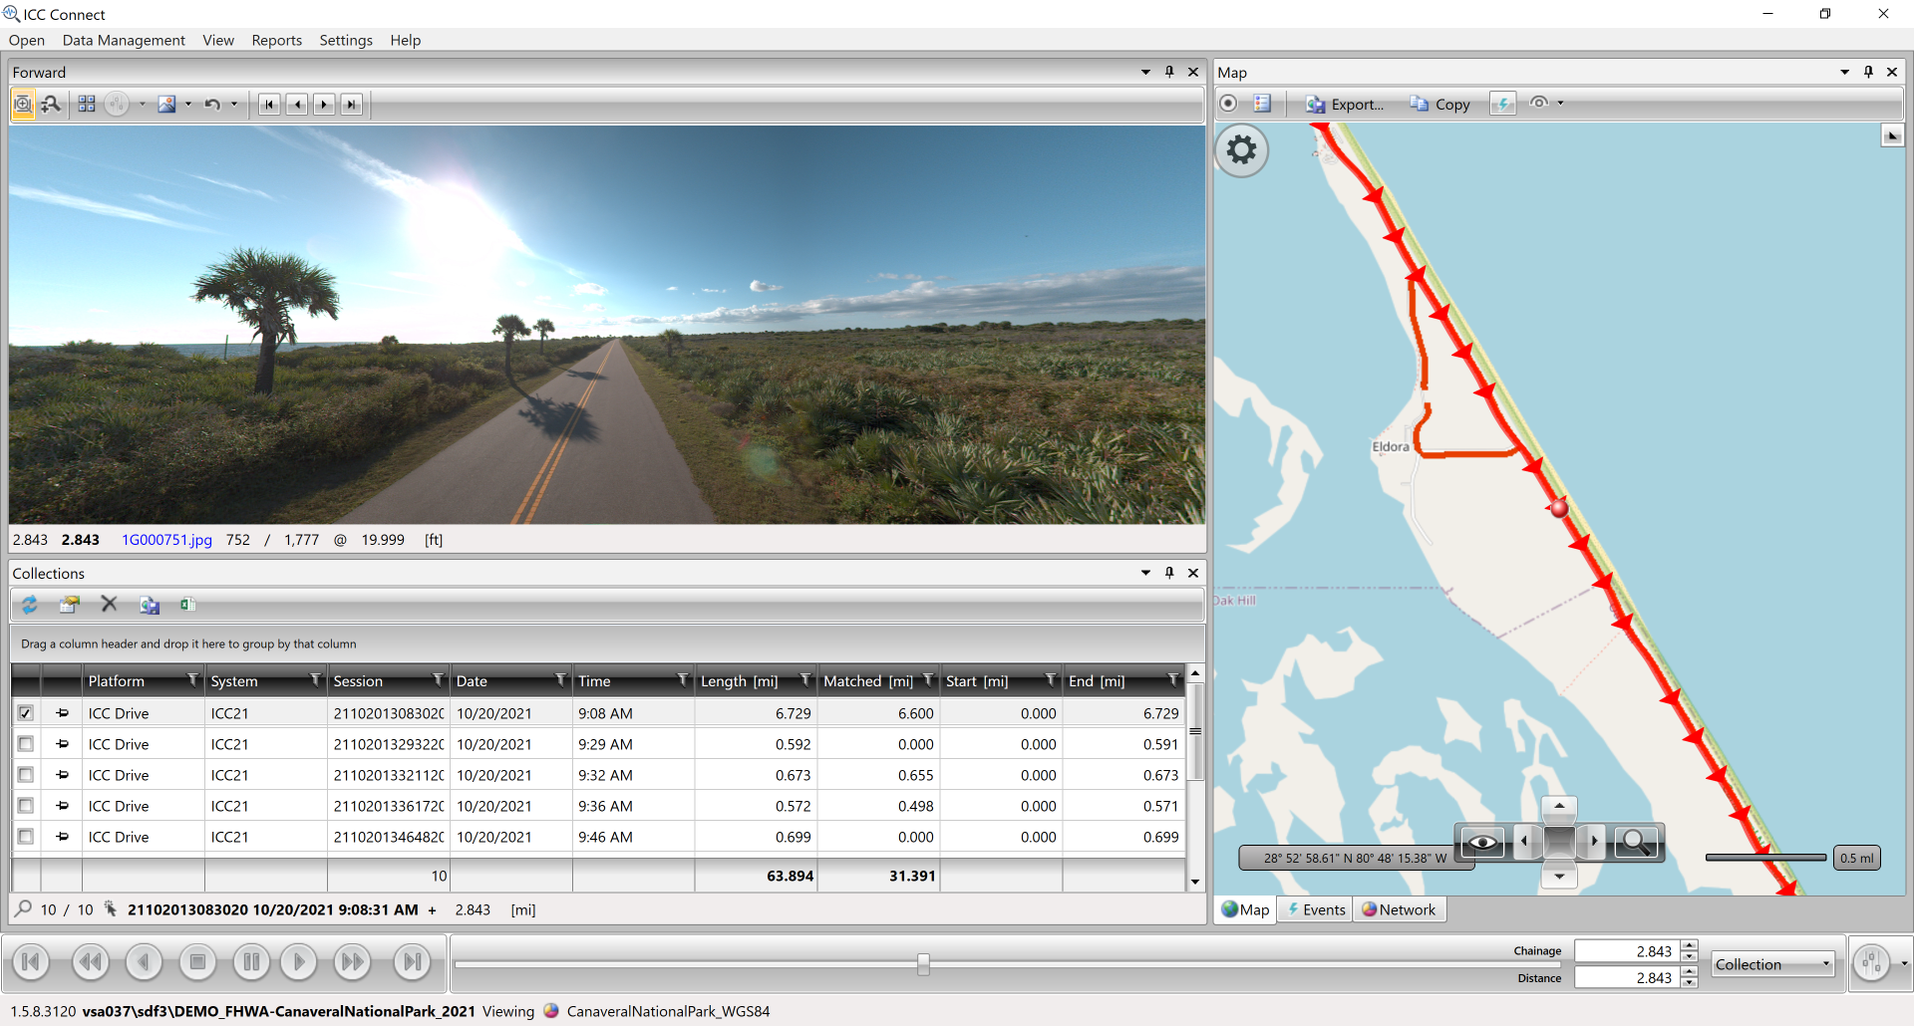Switch to the Network tab

[x=1399, y=909]
